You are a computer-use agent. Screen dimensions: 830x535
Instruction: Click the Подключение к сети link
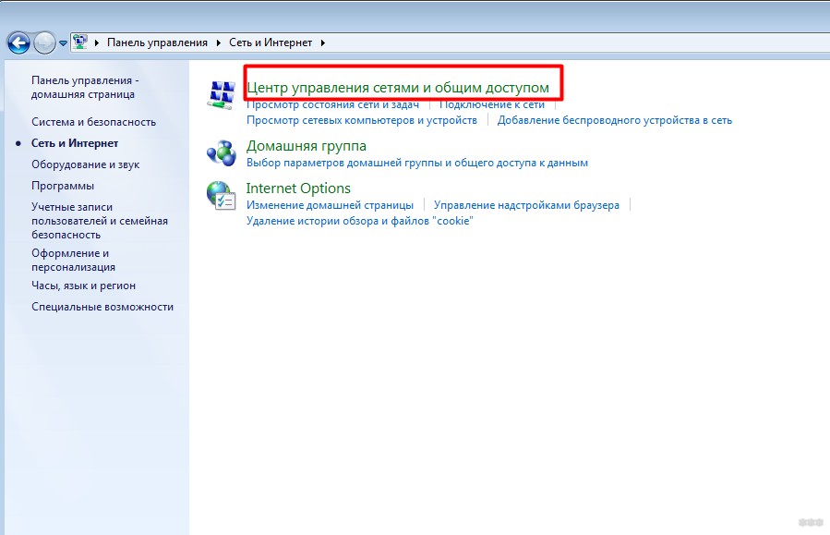(x=492, y=105)
